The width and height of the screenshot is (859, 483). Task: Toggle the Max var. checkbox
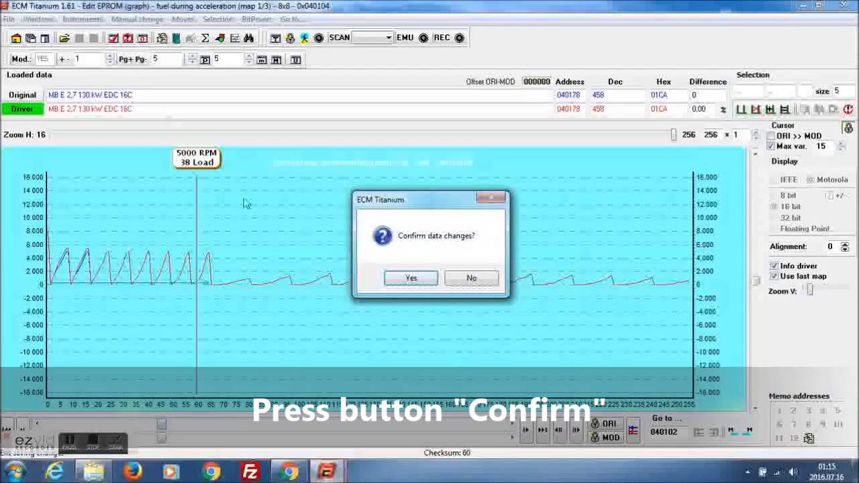[771, 146]
